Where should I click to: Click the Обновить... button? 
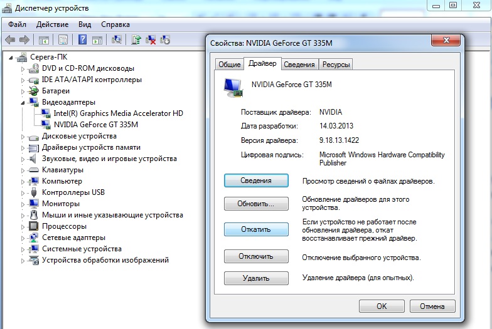tap(256, 204)
